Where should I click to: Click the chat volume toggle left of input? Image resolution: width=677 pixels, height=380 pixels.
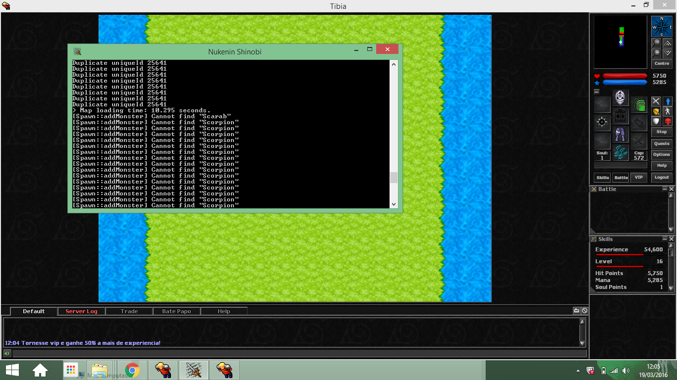(x=7, y=353)
